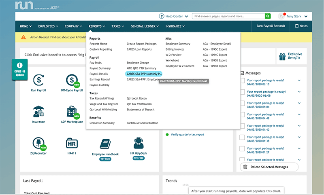Click the green search magnifier button

pyautogui.click(x=268, y=16)
